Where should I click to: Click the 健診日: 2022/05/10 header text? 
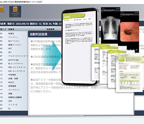click(x=18, y=24)
